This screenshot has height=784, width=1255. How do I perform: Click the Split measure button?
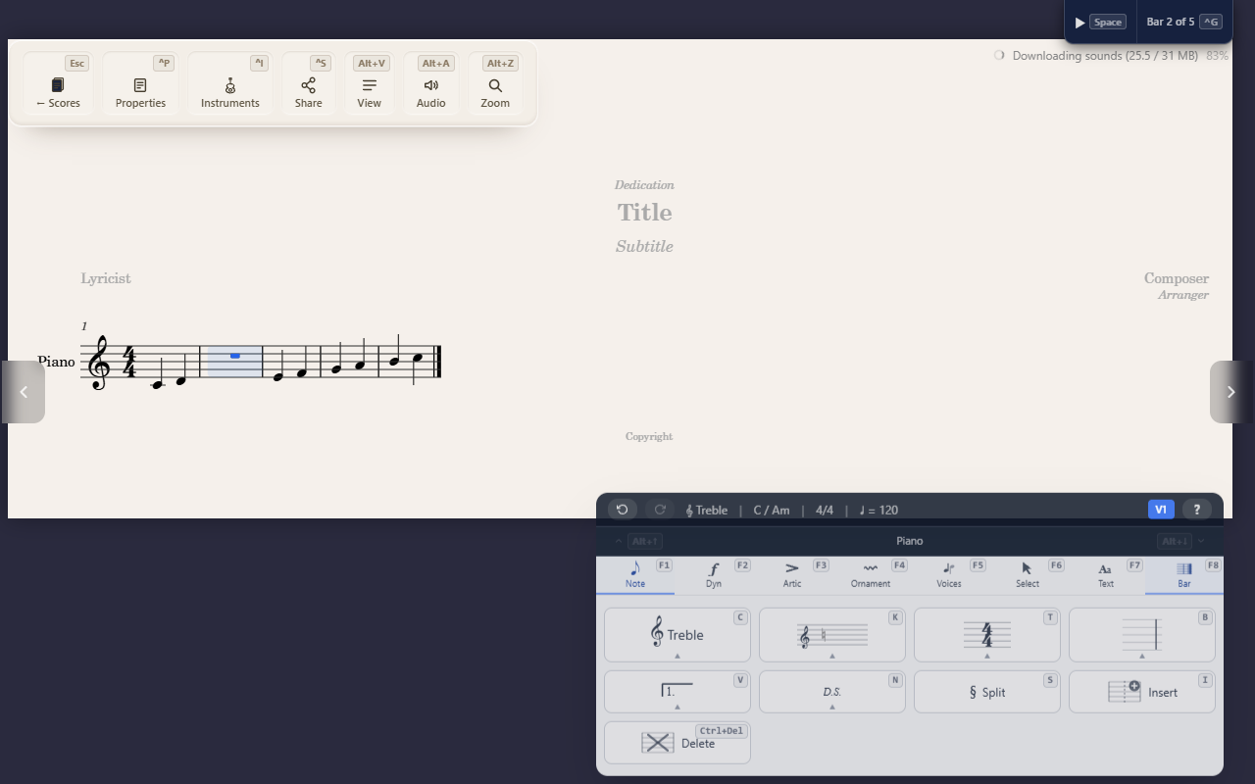point(987,692)
